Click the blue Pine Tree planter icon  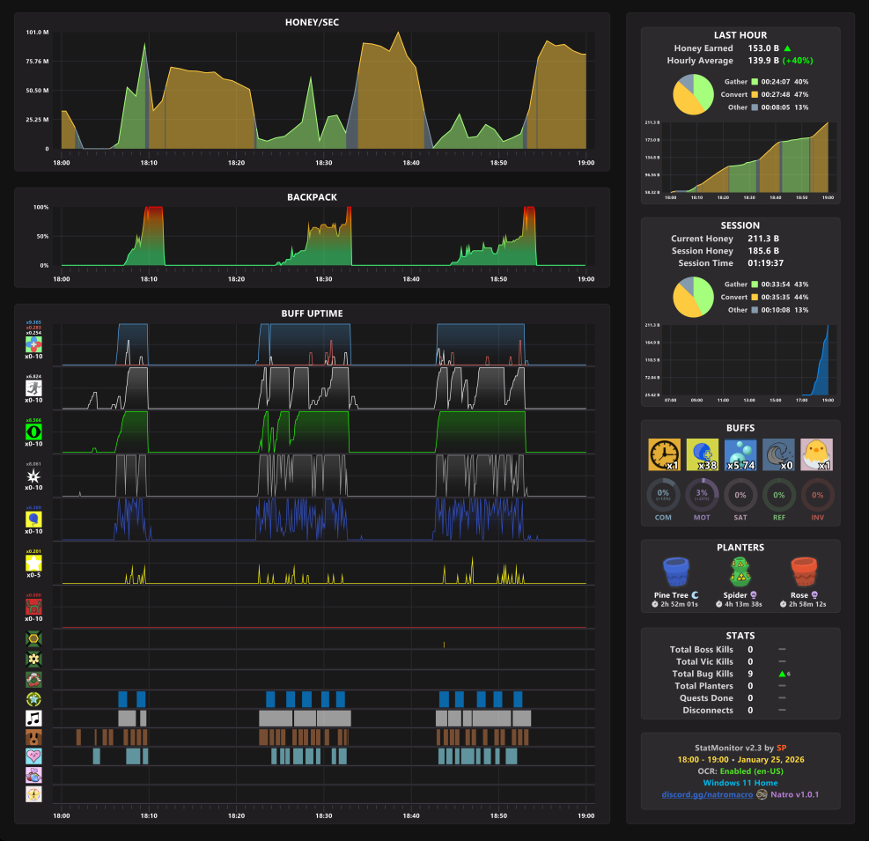click(x=675, y=572)
